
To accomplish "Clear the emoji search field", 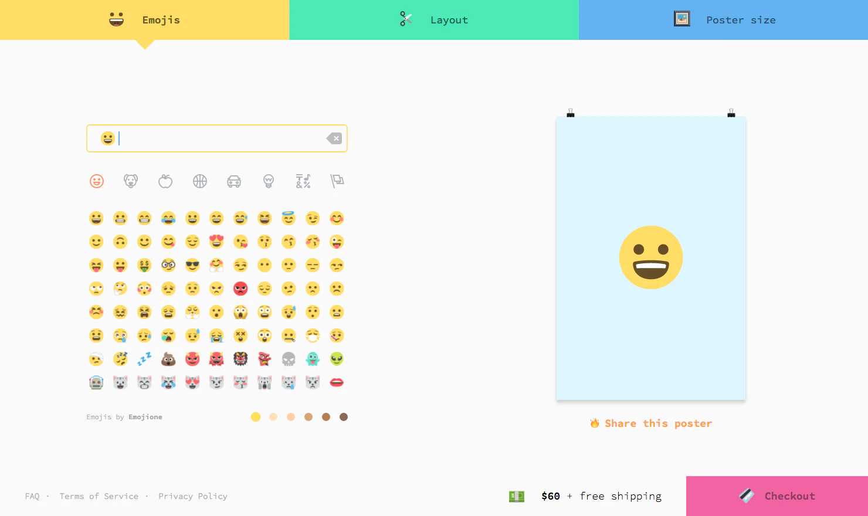I will [334, 138].
